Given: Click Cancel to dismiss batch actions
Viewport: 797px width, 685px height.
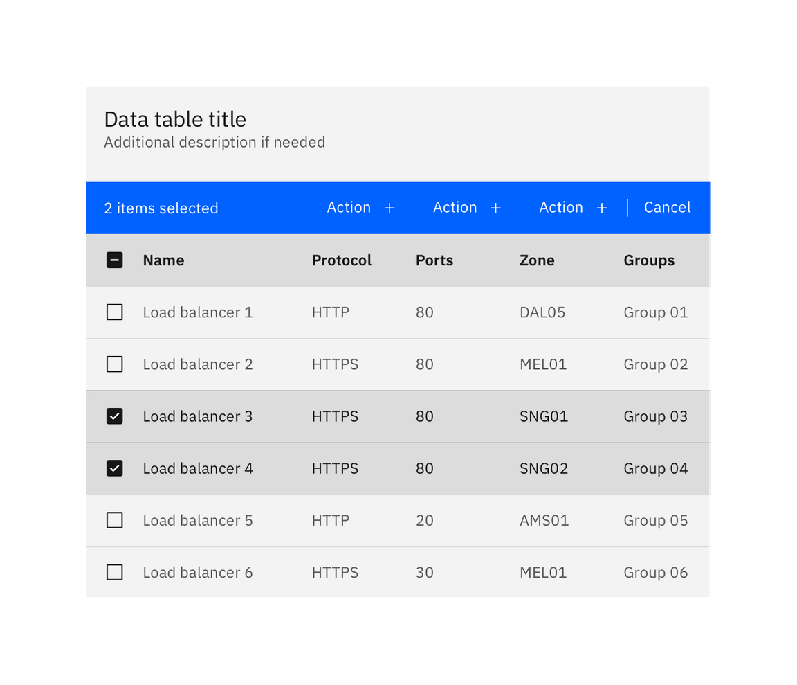Looking at the screenshot, I should (x=667, y=208).
